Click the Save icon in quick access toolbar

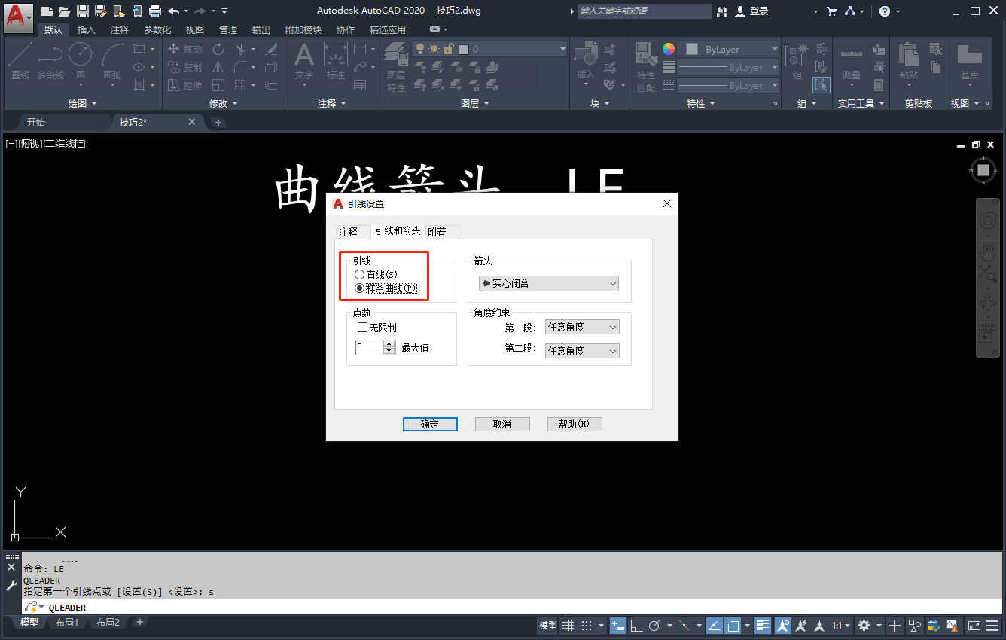82,11
